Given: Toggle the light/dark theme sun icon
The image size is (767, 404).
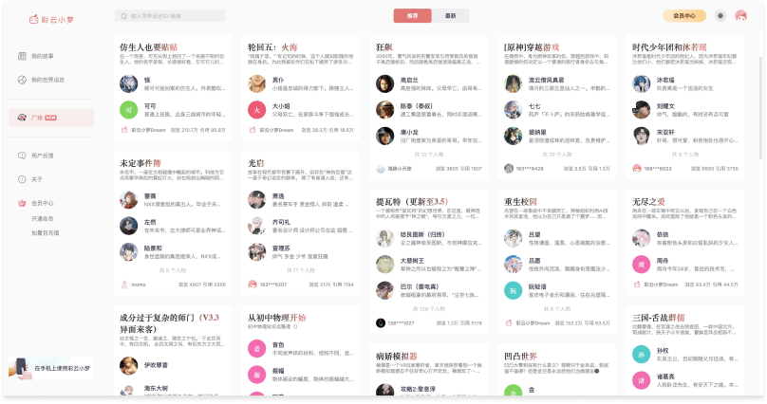Looking at the screenshot, I should pyautogui.click(x=720, y=16).
